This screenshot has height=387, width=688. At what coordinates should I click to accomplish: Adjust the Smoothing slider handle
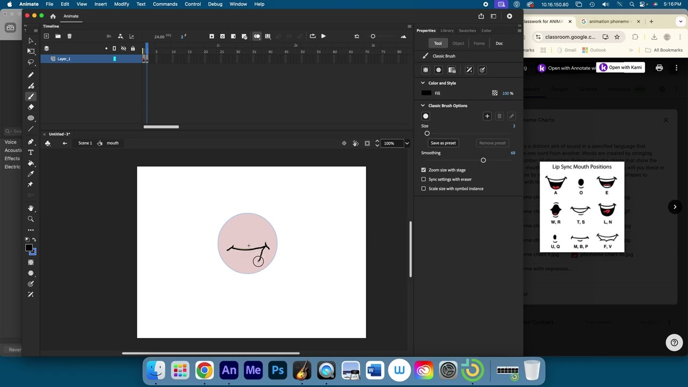(x=483, y=160)
